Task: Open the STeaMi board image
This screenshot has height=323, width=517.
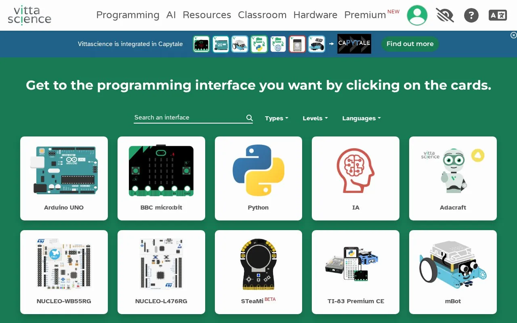Action: pyautogui.click(x=258, y=264)
